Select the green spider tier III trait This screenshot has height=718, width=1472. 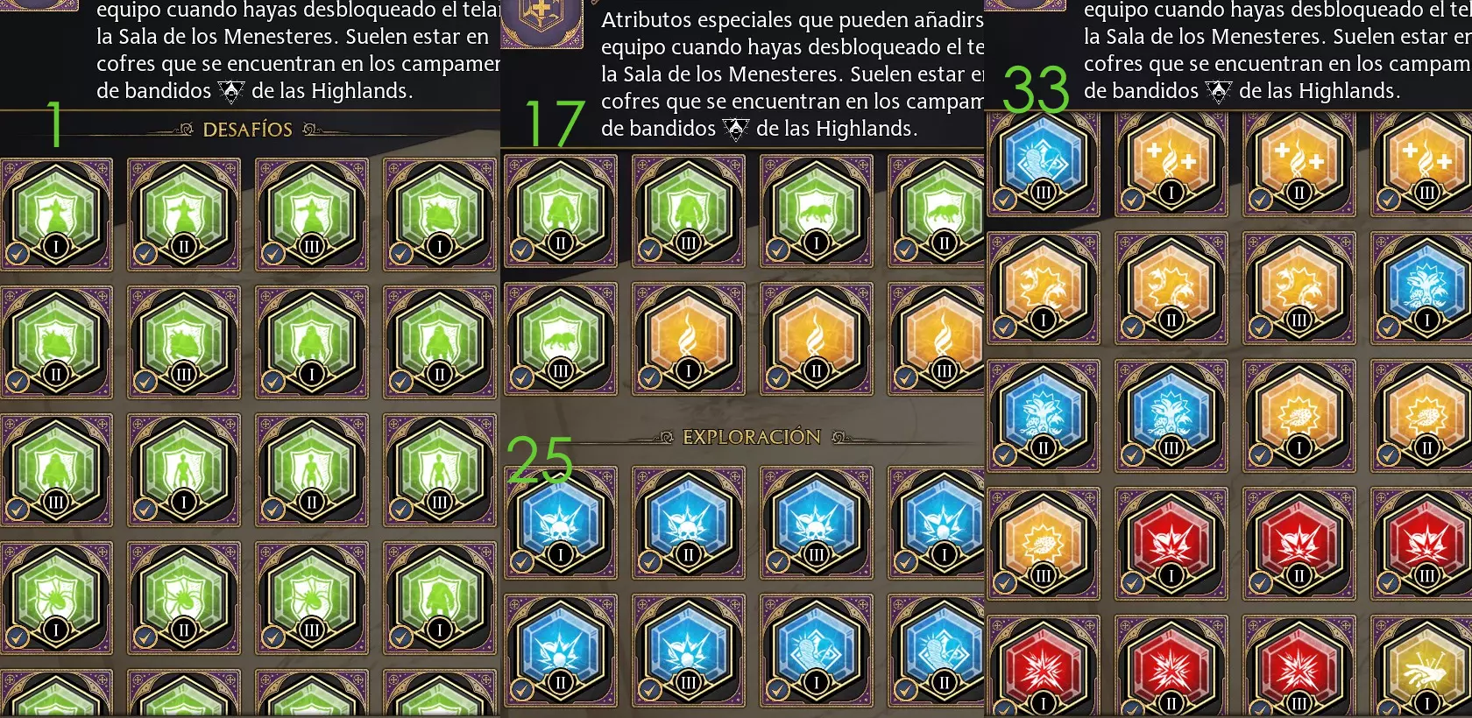pos(312,598)
